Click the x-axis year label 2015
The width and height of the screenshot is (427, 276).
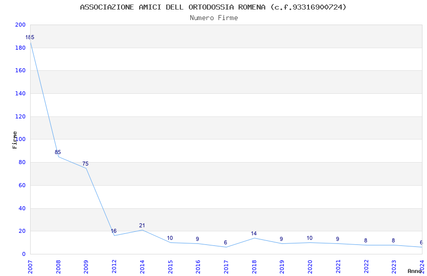170,267
